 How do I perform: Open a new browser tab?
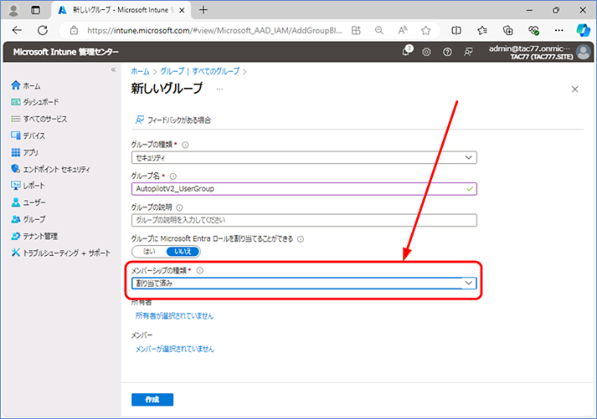point(203,10)
